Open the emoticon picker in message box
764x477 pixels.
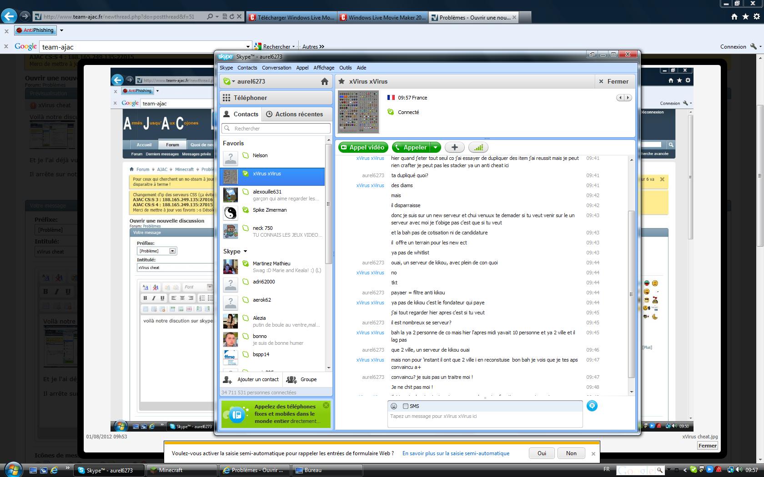pos(394,406)
